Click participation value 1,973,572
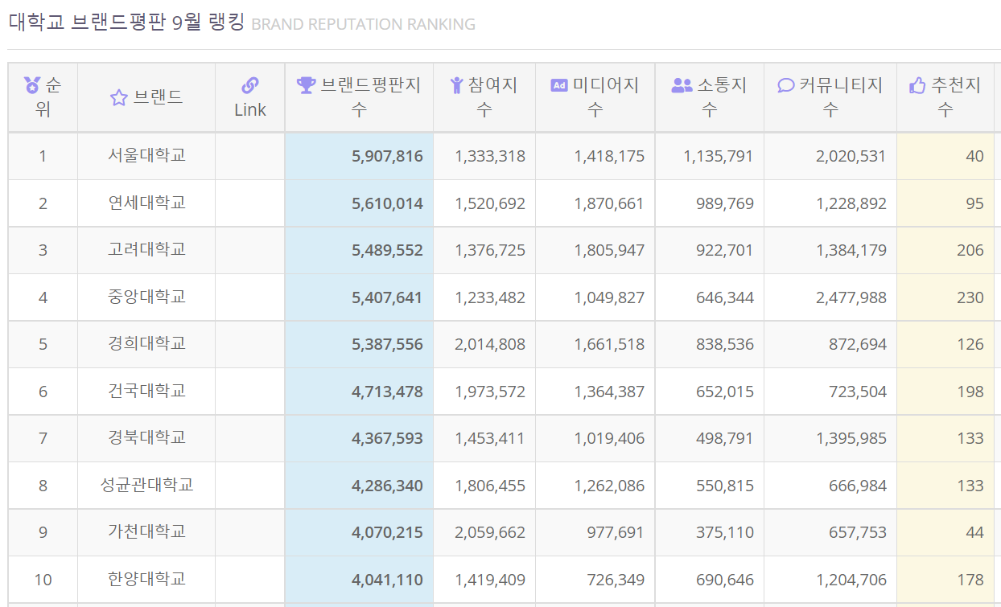The width and height of the screenshot is (1001, 607). pyautogui.click(x=490, y=392)
